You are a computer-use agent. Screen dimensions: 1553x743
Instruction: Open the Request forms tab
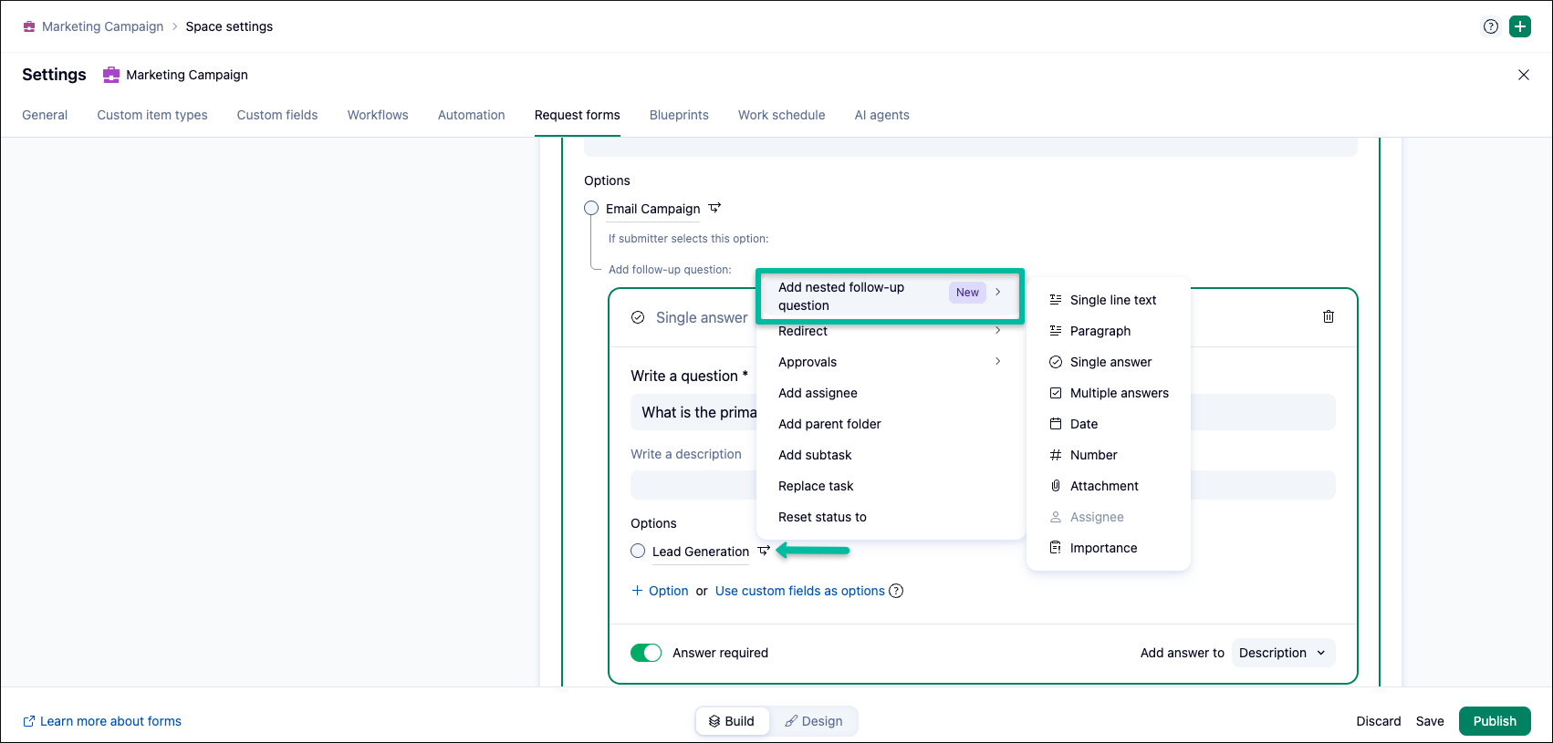(578, 115)
